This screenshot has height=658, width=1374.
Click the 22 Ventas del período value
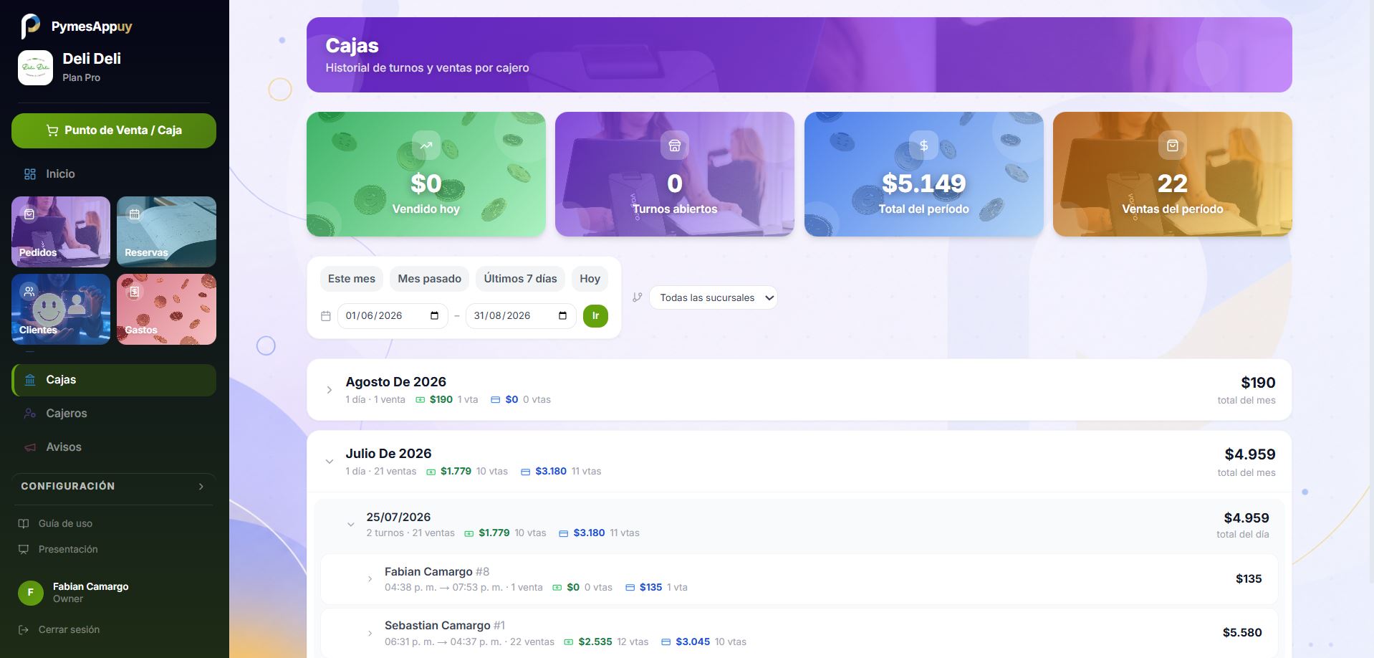tap(1173, 183)
